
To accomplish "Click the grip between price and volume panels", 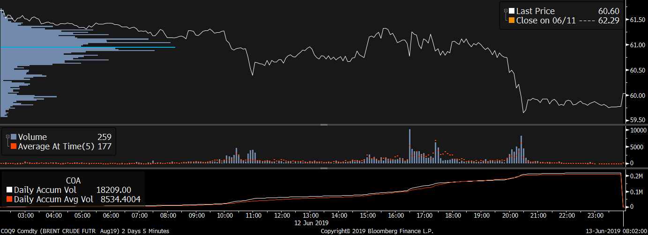I will click(323, 125).
